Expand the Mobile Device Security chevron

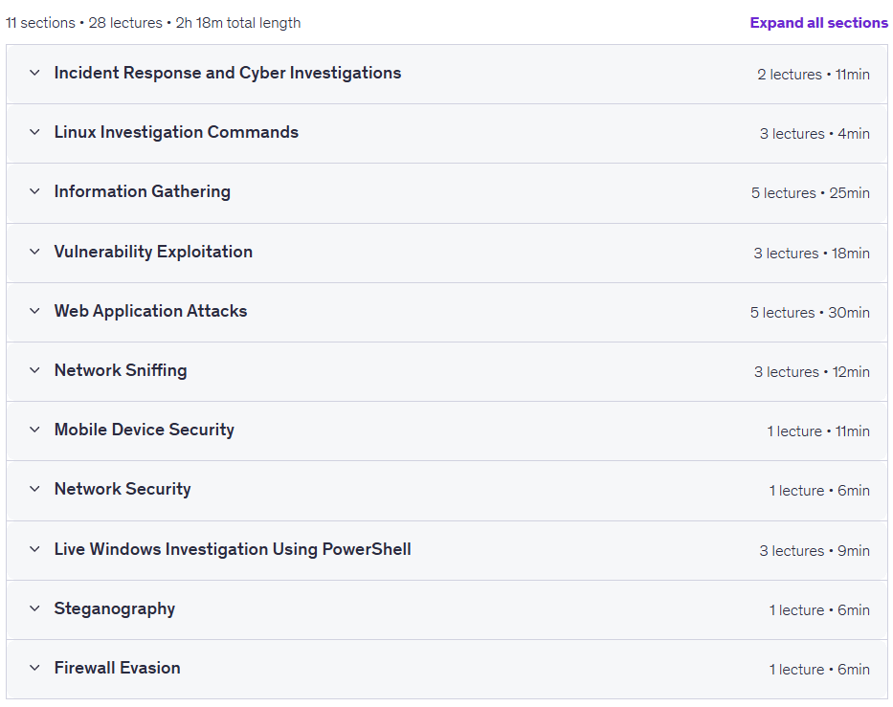click(x=34, y=430)
